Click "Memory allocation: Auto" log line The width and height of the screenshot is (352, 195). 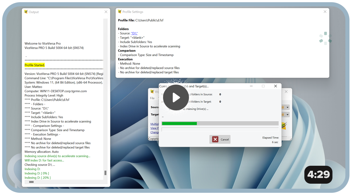(x=42, y=152)
